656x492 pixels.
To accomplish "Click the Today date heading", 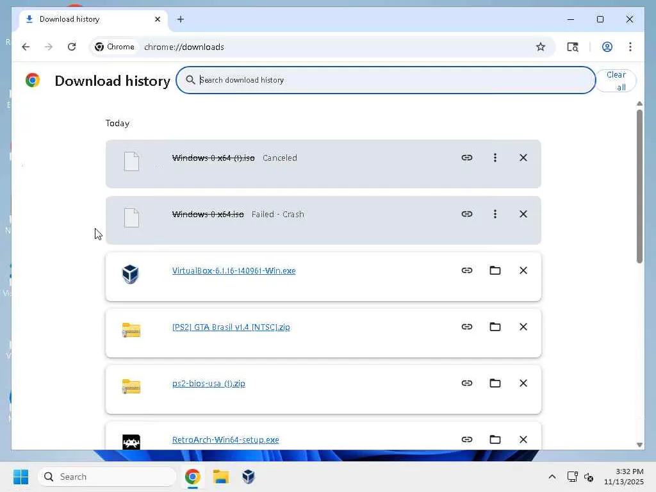I will (x=118, y=123).
